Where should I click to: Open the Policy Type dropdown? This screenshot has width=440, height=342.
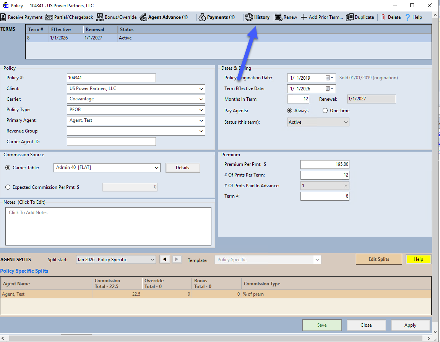pyautogui.click(x=201, y=110)
